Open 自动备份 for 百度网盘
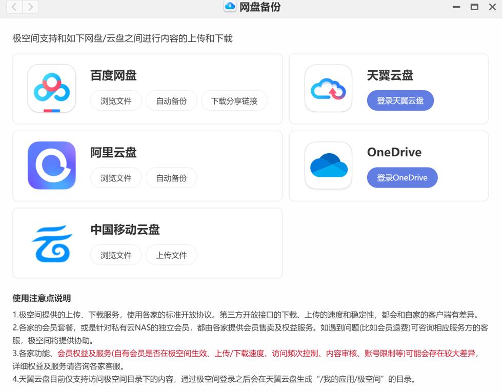The height and width of the screenshot is (392, 503). [172, 101]
